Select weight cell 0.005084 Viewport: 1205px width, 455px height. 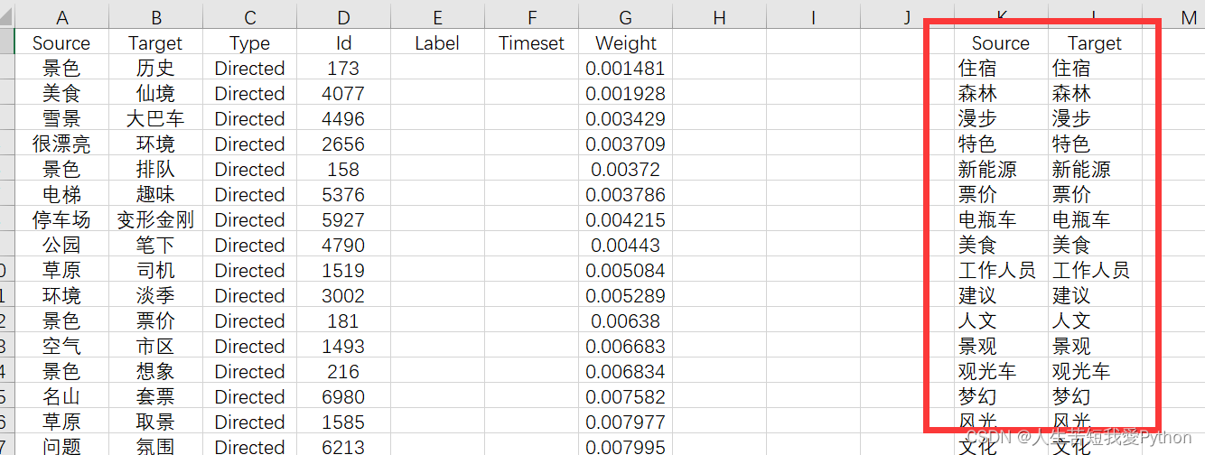(625, 270)
